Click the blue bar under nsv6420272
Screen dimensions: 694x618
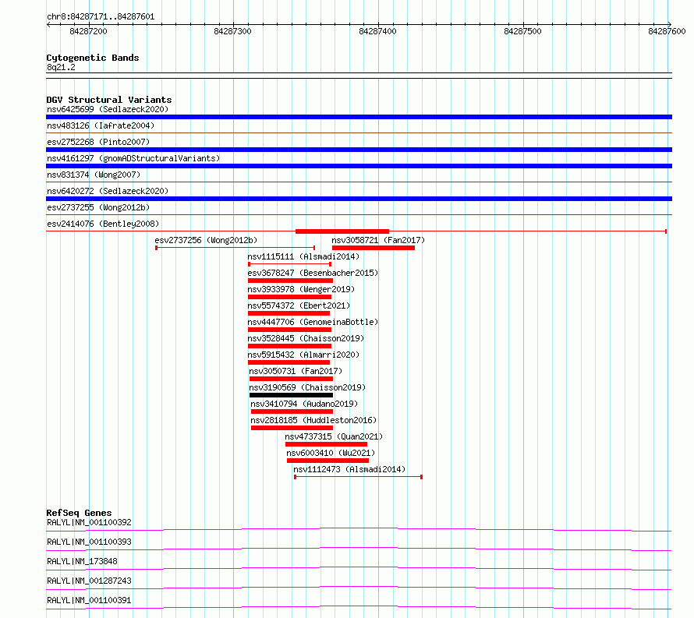(x=359, y=199)
